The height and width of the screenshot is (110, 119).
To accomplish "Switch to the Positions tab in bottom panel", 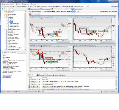I will [40, 75].
